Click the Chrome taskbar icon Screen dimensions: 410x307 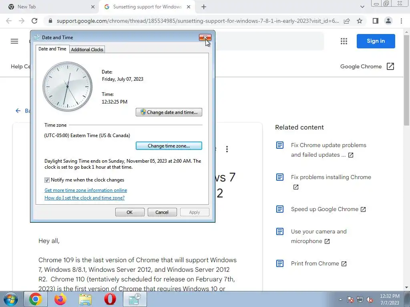pos(36,299)
